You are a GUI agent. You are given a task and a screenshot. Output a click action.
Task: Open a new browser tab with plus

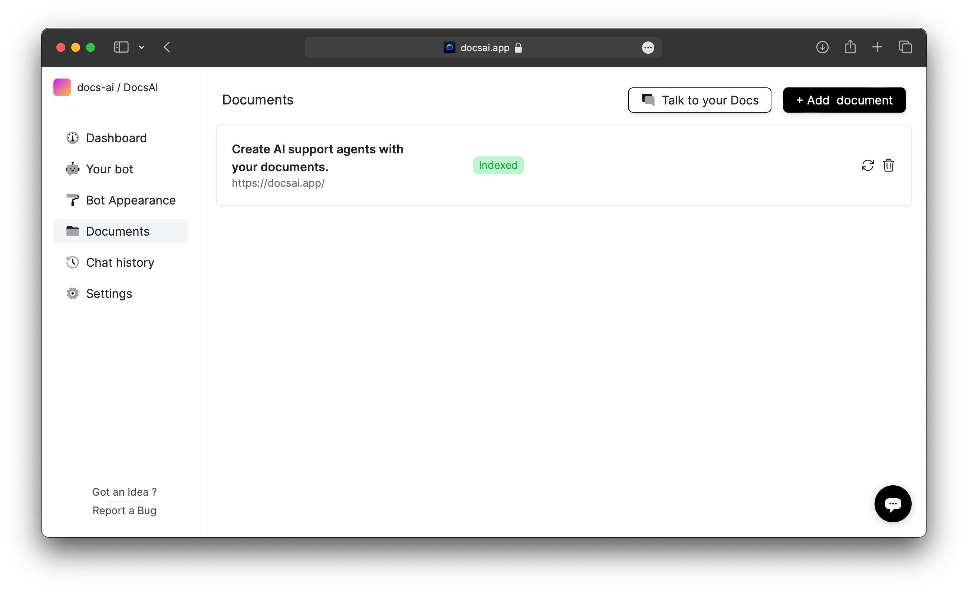coord(877,47)
